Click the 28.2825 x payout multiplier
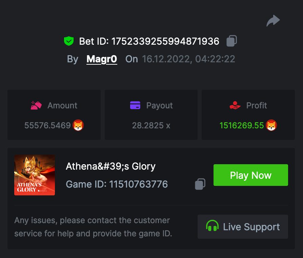This screenshot has height=258, width=303. pyautogui.click(x=151, y=126)
